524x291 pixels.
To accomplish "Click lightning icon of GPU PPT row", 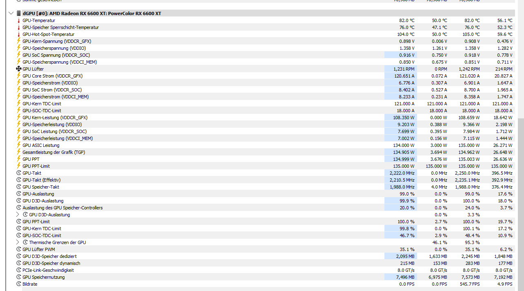I will [x=18, y=159].
